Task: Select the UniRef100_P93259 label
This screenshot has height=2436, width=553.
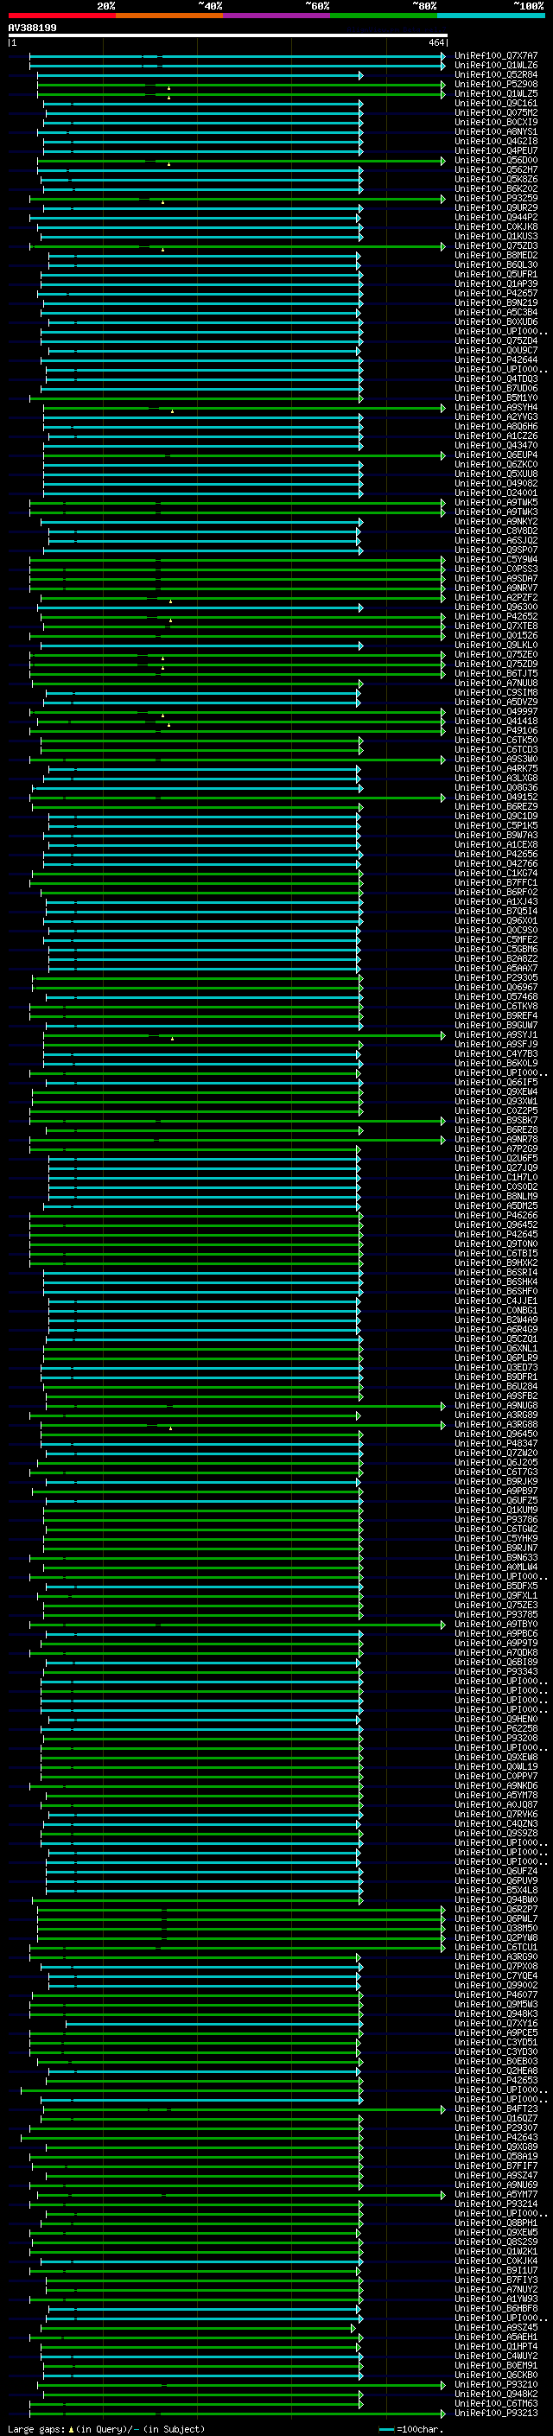Action: coord(496,199)
